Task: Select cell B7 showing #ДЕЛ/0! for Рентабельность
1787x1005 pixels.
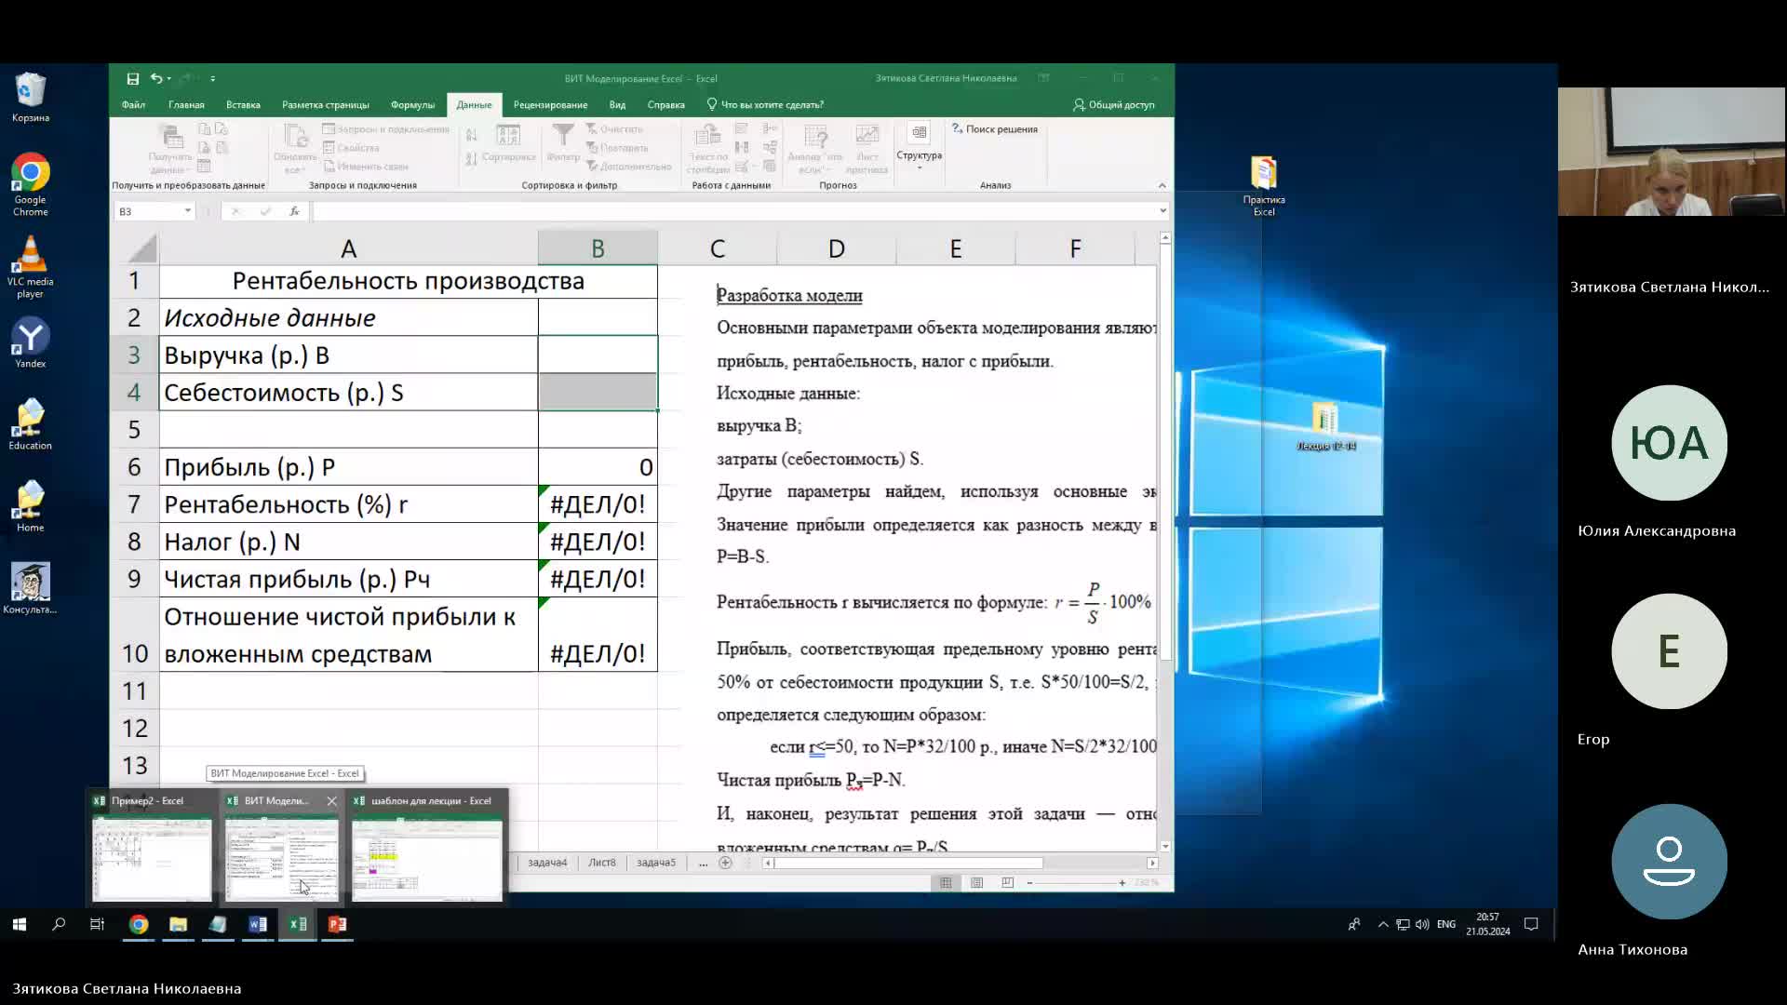Action: [598, 504]
